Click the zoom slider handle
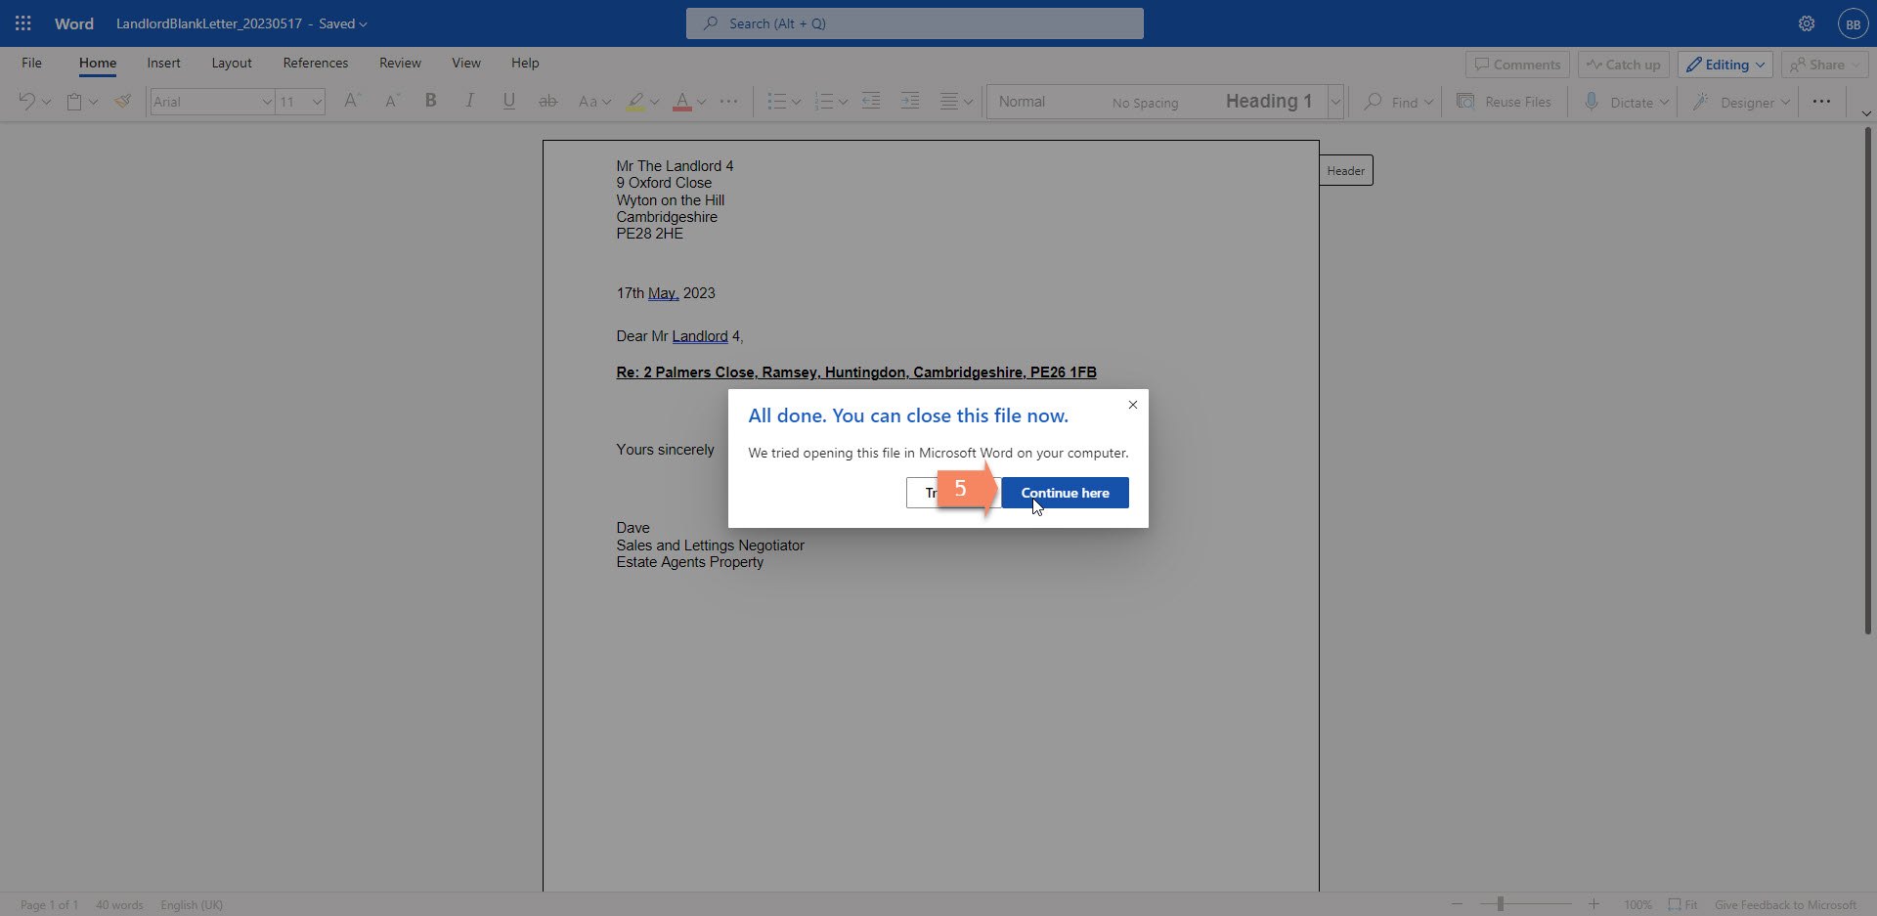 pos(1500,904)
